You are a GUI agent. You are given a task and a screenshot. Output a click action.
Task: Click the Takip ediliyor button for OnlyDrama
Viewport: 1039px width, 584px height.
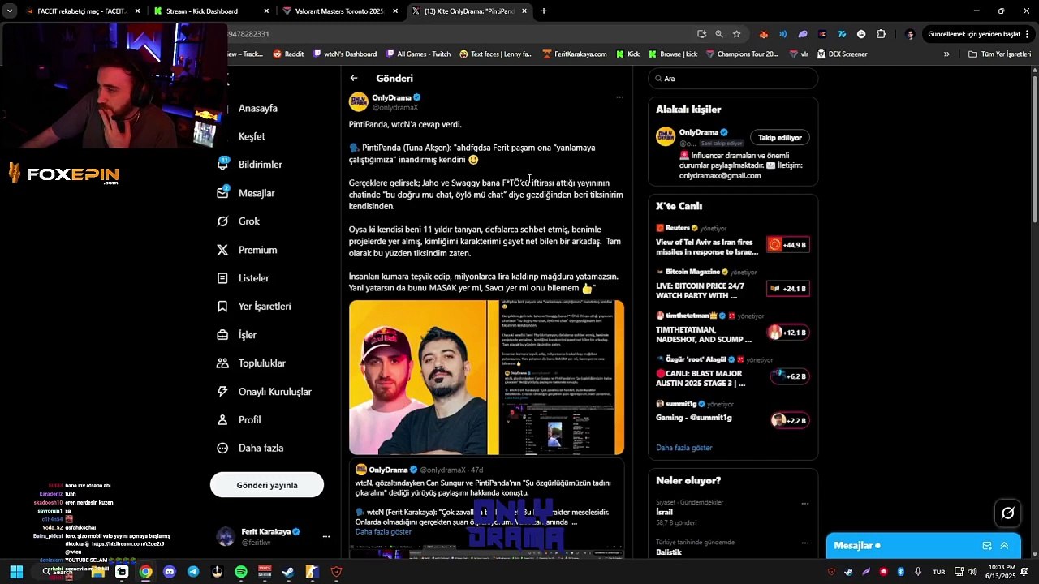pyautogui.click(x=780, y=138)
